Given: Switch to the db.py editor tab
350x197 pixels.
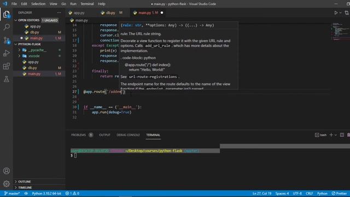Looking at the screenshot, I should [110, 13].
